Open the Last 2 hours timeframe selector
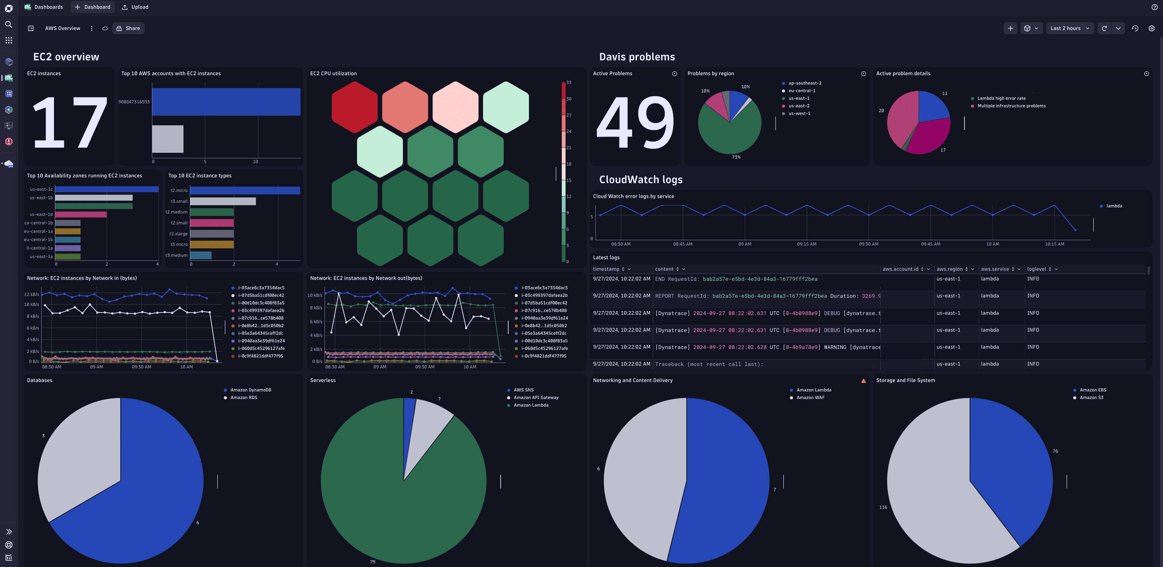This screenshot has width=1163, height=567. pos(1070,29)
